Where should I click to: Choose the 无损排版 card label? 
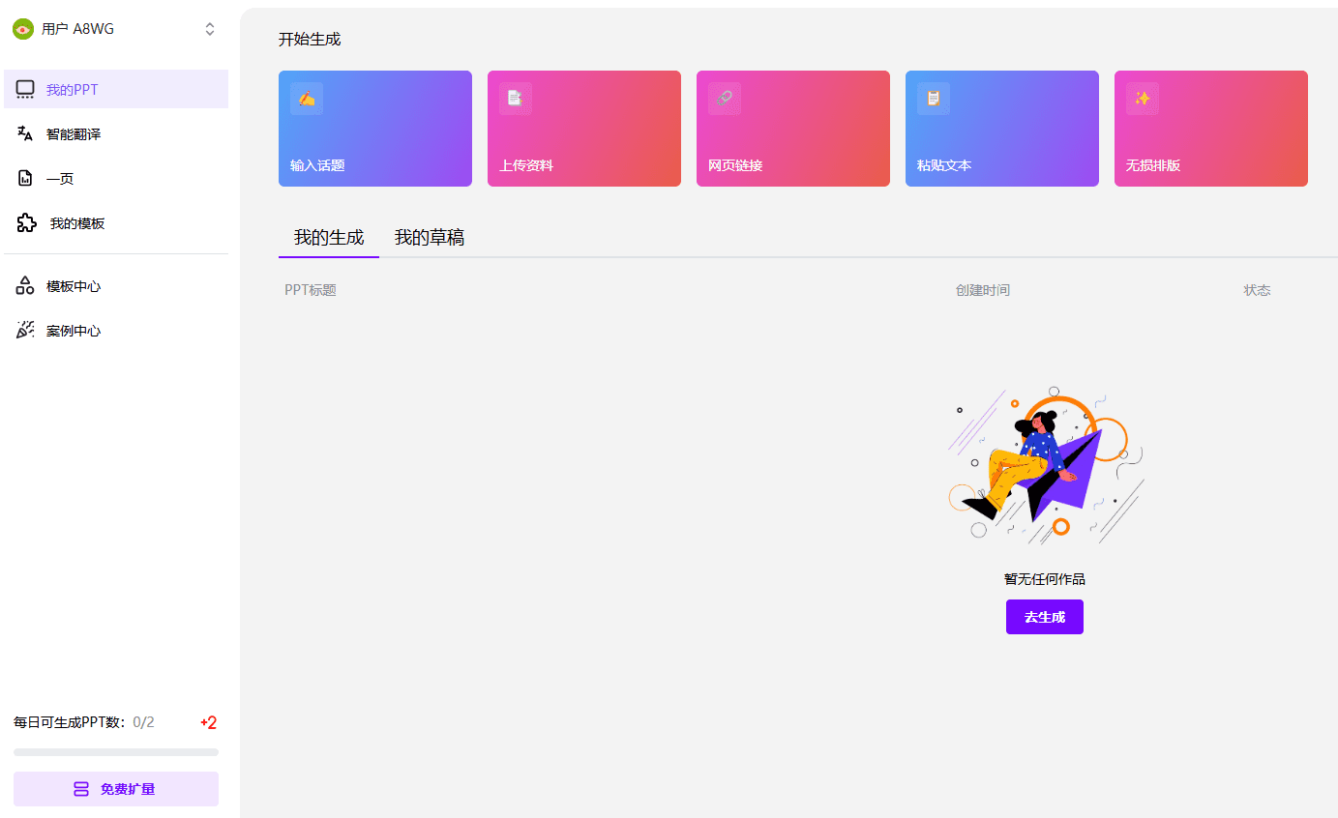coord(1153,165)
